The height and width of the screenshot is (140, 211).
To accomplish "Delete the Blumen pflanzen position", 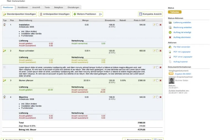I will (x=160, y=80).
